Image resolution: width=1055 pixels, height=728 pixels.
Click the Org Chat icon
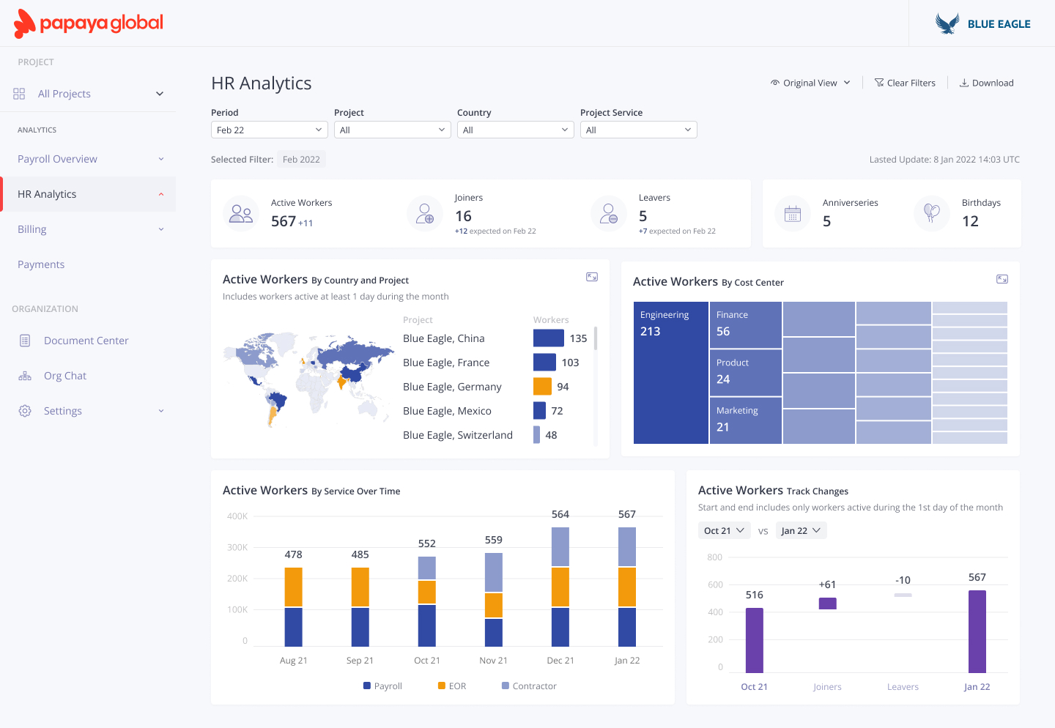(24, 375)
